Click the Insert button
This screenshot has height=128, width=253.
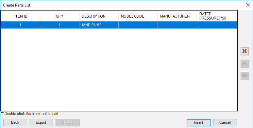coord(198,122)
